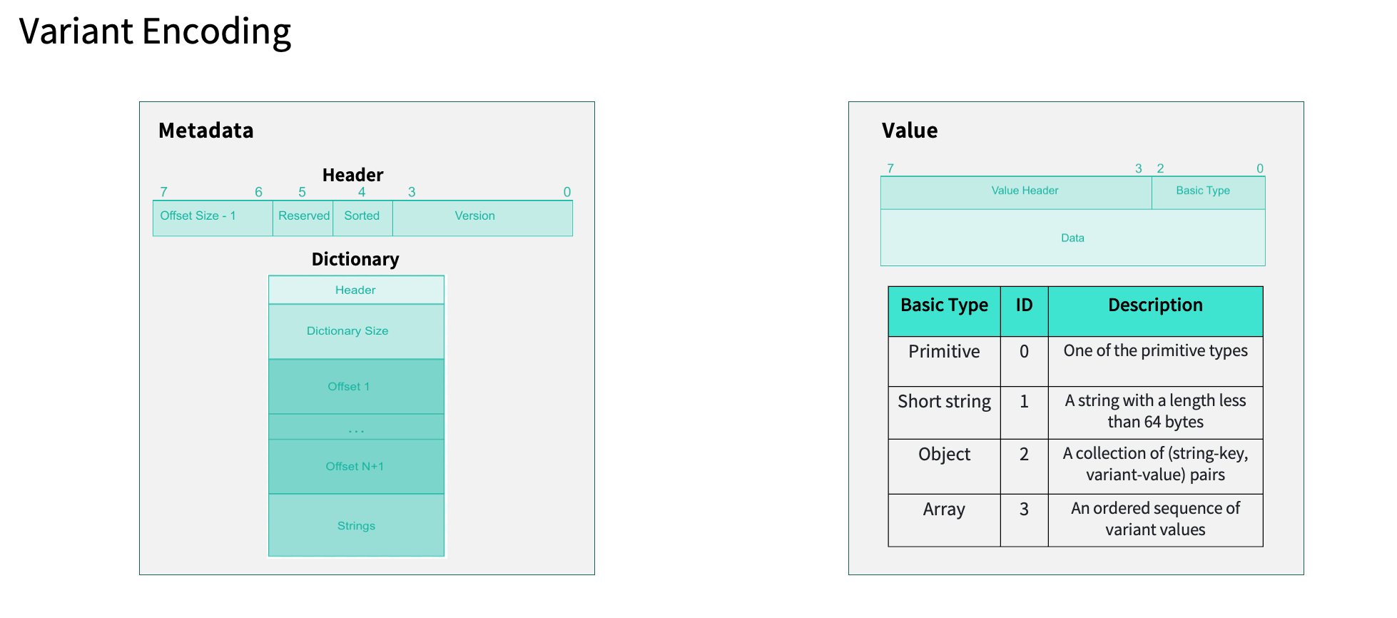Click the Value Header field
The width and height of the screenshot is (1397, 618).
pos(1023,191)
